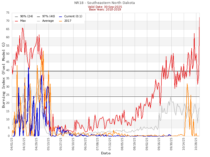Toggle the Average legend label
This screenshot has width=210, height=157.
48,21
